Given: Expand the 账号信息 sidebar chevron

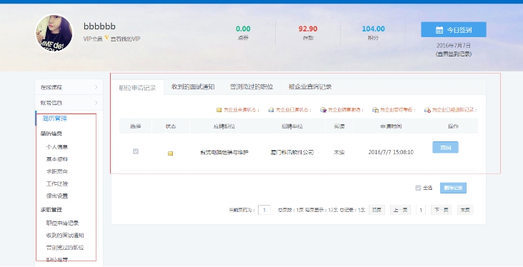Looking at the screenshot, I should (96, 103).
